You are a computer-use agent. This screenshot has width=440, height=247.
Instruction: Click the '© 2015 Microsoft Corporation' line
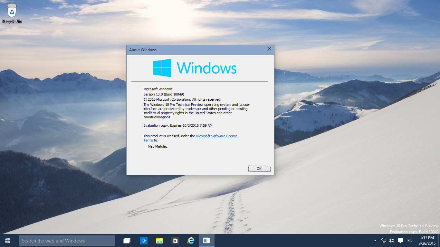pos(182,99)
